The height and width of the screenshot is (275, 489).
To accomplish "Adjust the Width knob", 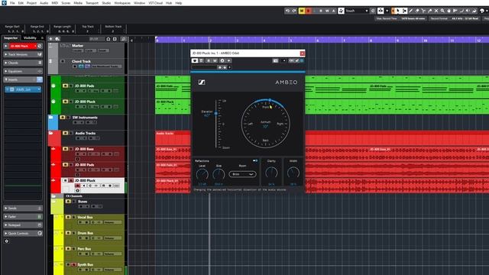I will coord(293,173).
